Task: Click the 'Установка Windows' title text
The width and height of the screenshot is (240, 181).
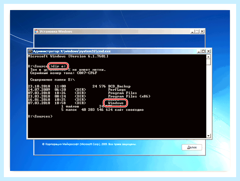Action: point(56,31)
